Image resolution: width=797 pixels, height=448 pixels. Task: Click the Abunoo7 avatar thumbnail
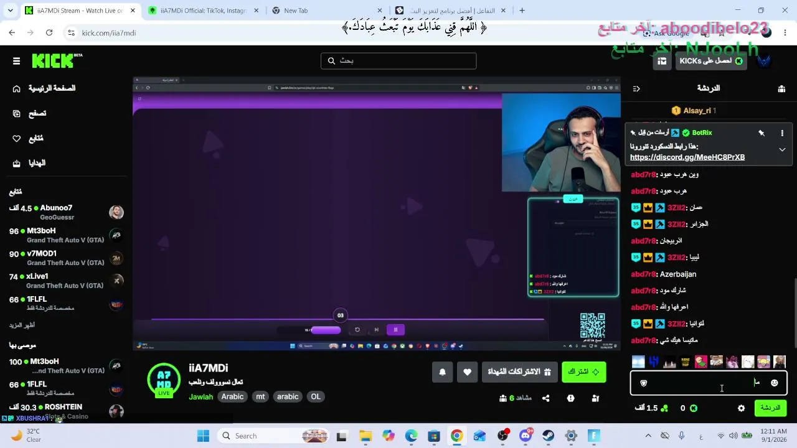(116, 212)
